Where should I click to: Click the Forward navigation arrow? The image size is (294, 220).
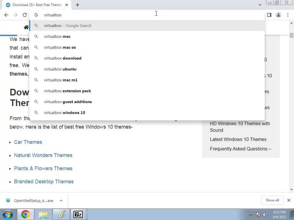16,15
